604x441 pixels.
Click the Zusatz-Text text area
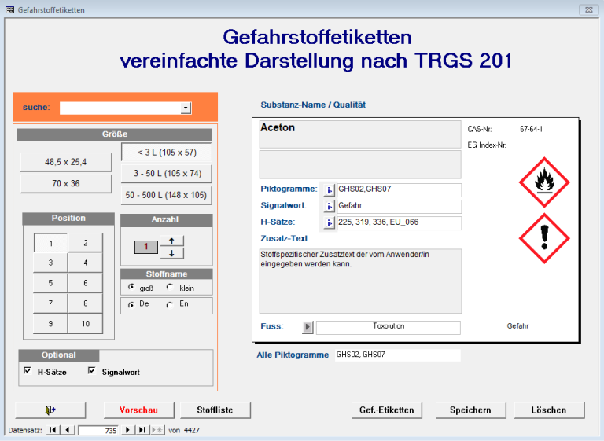click(360, 281)
